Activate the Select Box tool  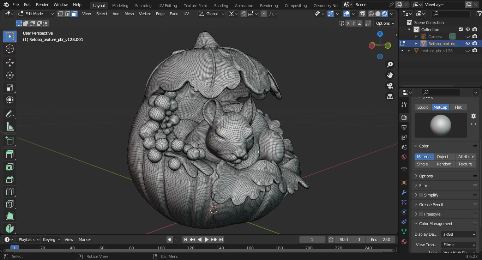tap(10, 36)
